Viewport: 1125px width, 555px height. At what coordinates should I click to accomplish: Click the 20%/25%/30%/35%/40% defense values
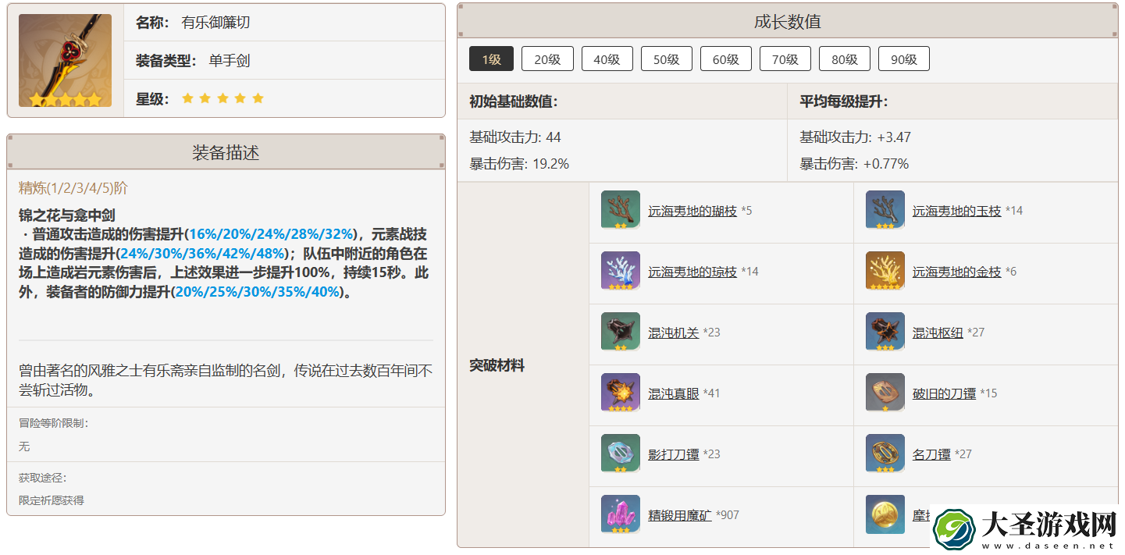tap(258, 292)
